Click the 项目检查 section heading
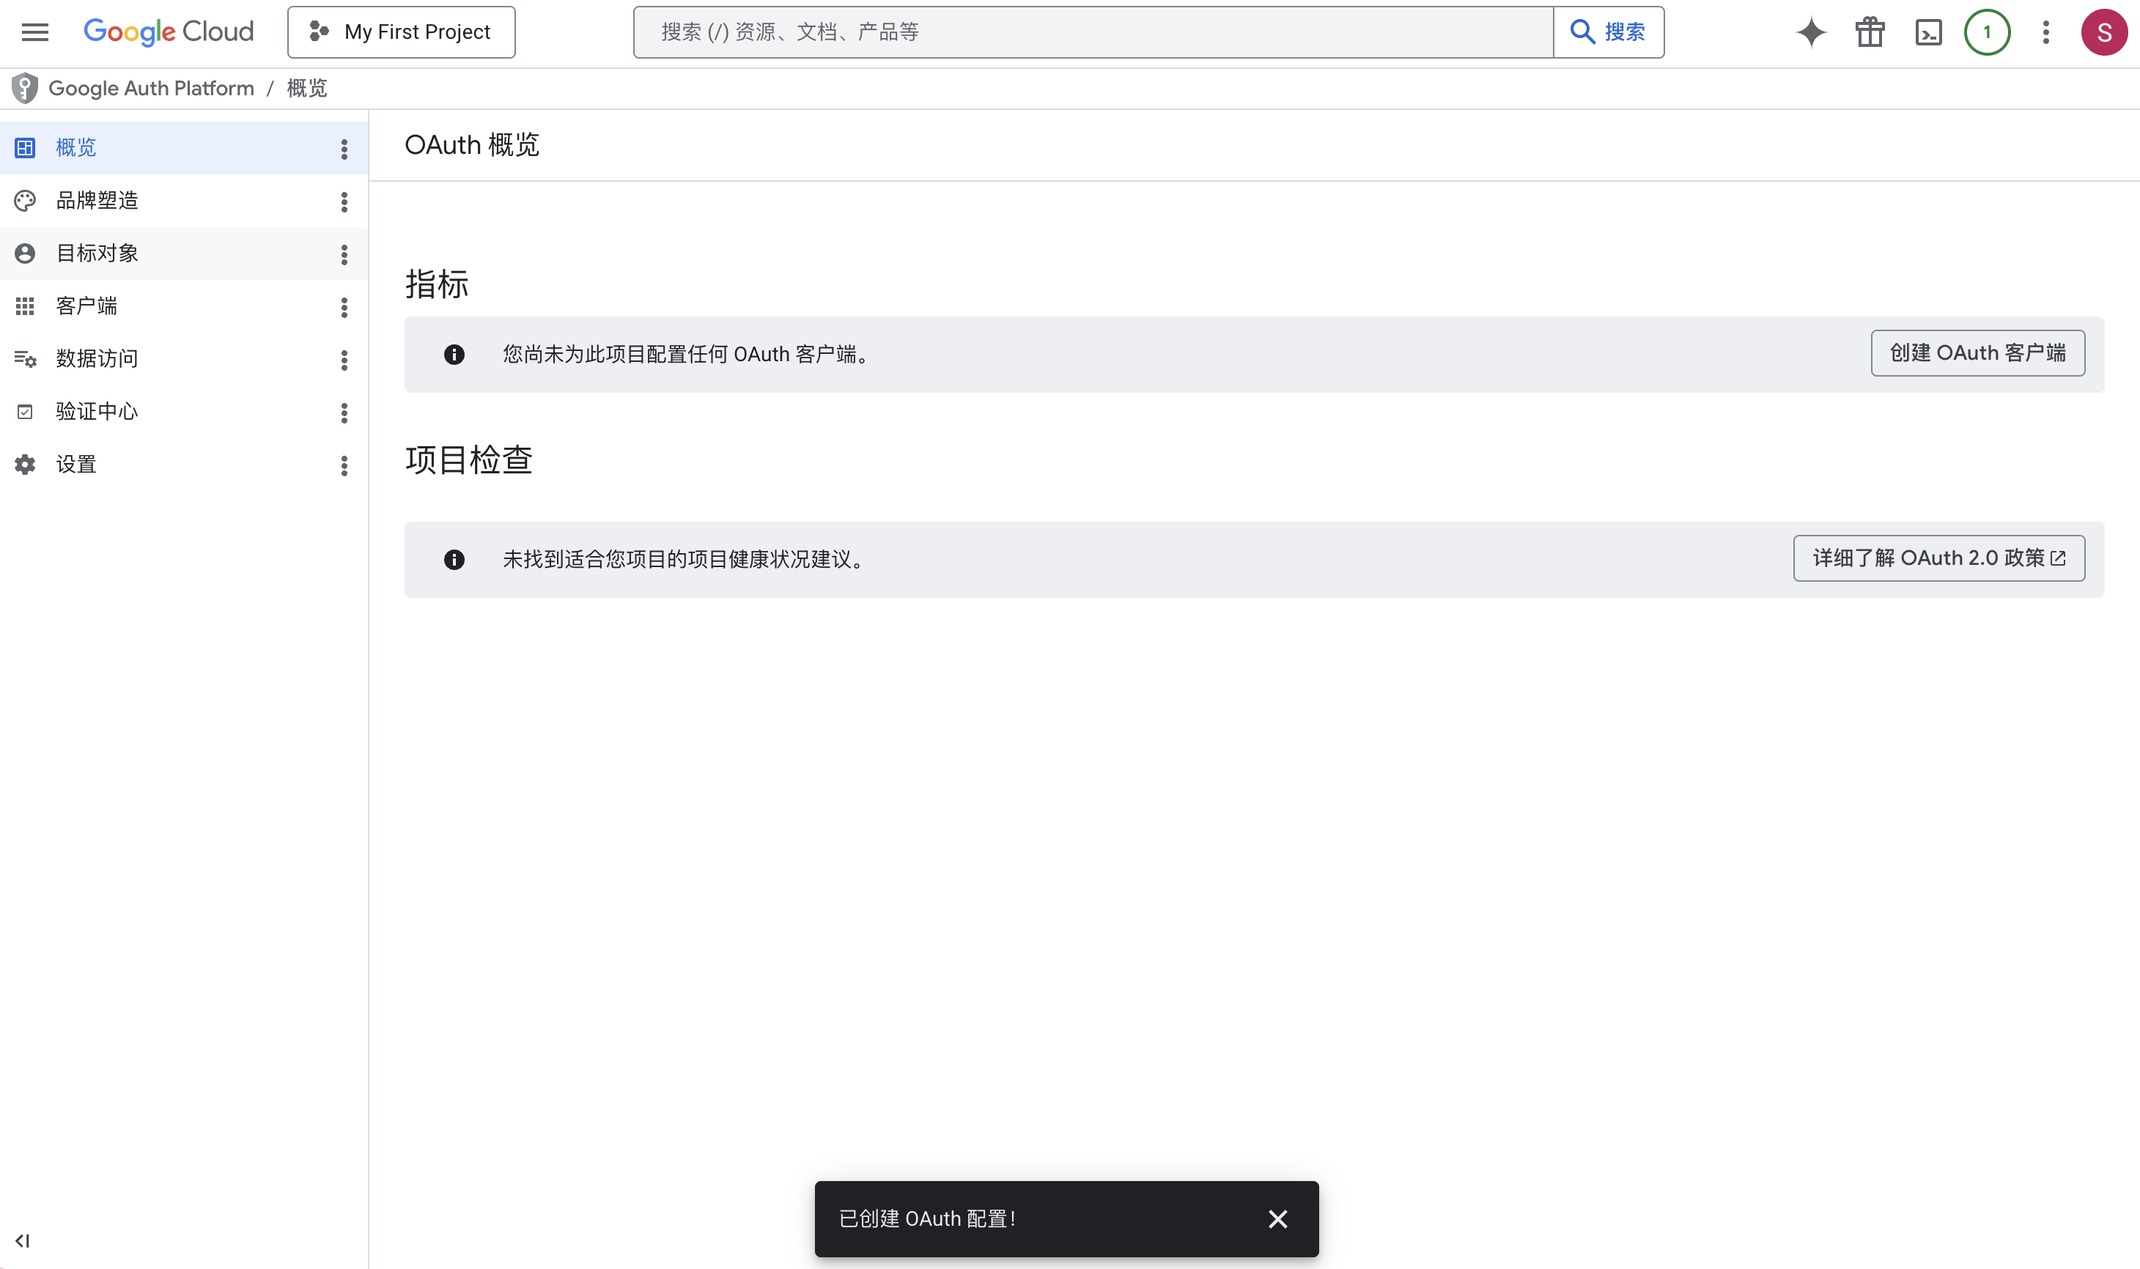2140x1269 pixels. 469,460
